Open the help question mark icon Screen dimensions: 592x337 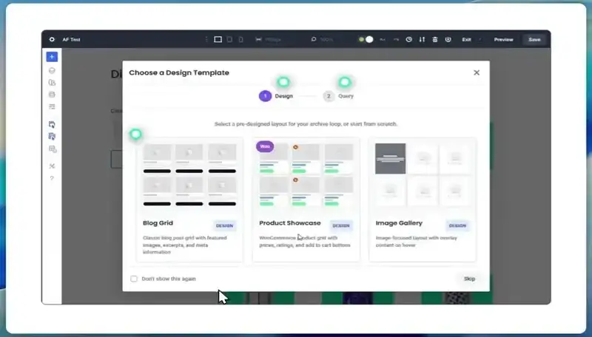(52, 178)
